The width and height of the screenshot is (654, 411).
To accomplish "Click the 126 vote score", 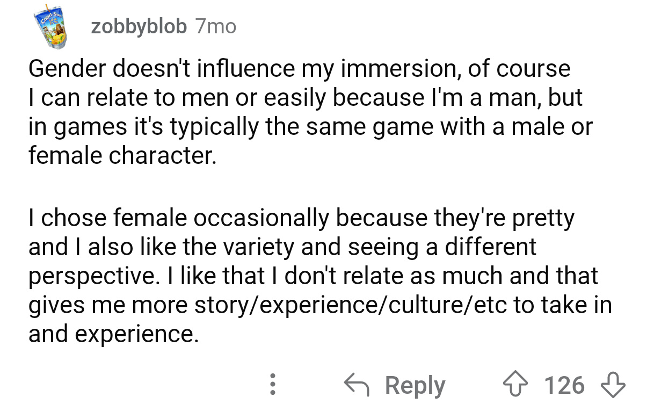I will pyautogui.click(x=564, y=385).
